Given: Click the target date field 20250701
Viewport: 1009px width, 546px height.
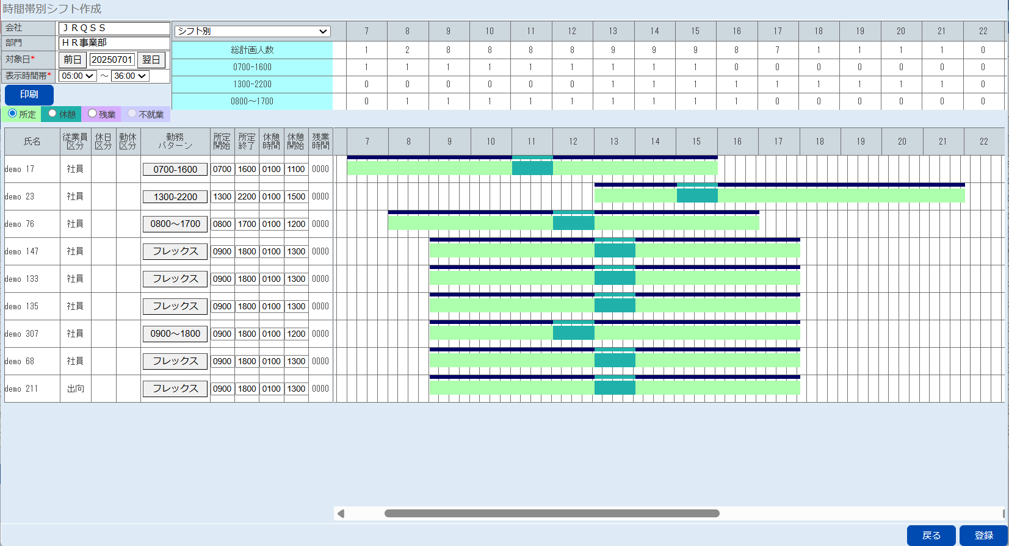Looking at the screenshot, I should [112, 59].
